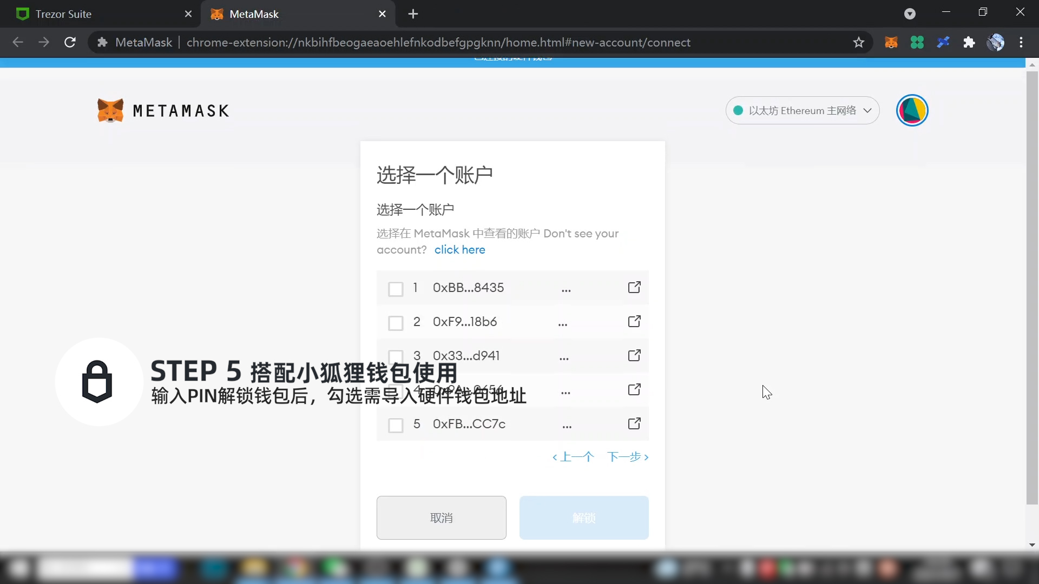The height and width of the screenshot is (584, 1039).
Task: Check the box for account 0xFB...CC7c
Action: pos(396,425)
